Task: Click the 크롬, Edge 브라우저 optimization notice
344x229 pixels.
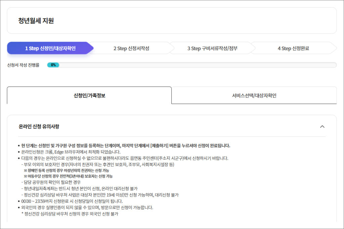Action: [x=71, y=152]
